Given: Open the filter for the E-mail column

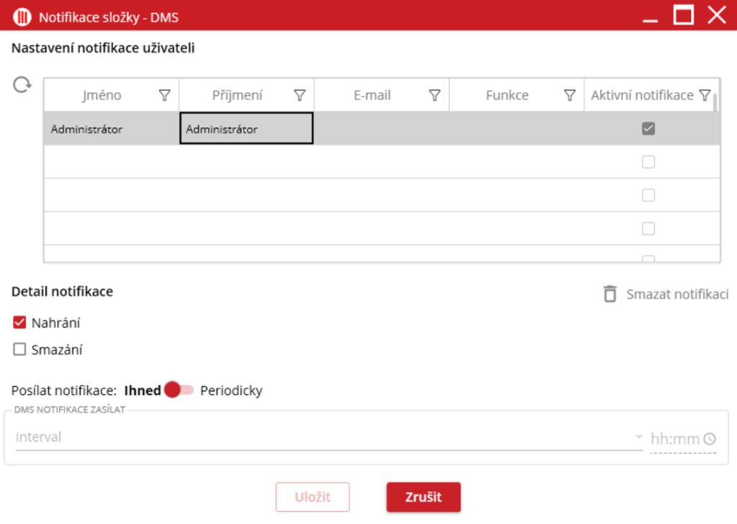Looking at the screenshot, I should (x=435, y=95).
